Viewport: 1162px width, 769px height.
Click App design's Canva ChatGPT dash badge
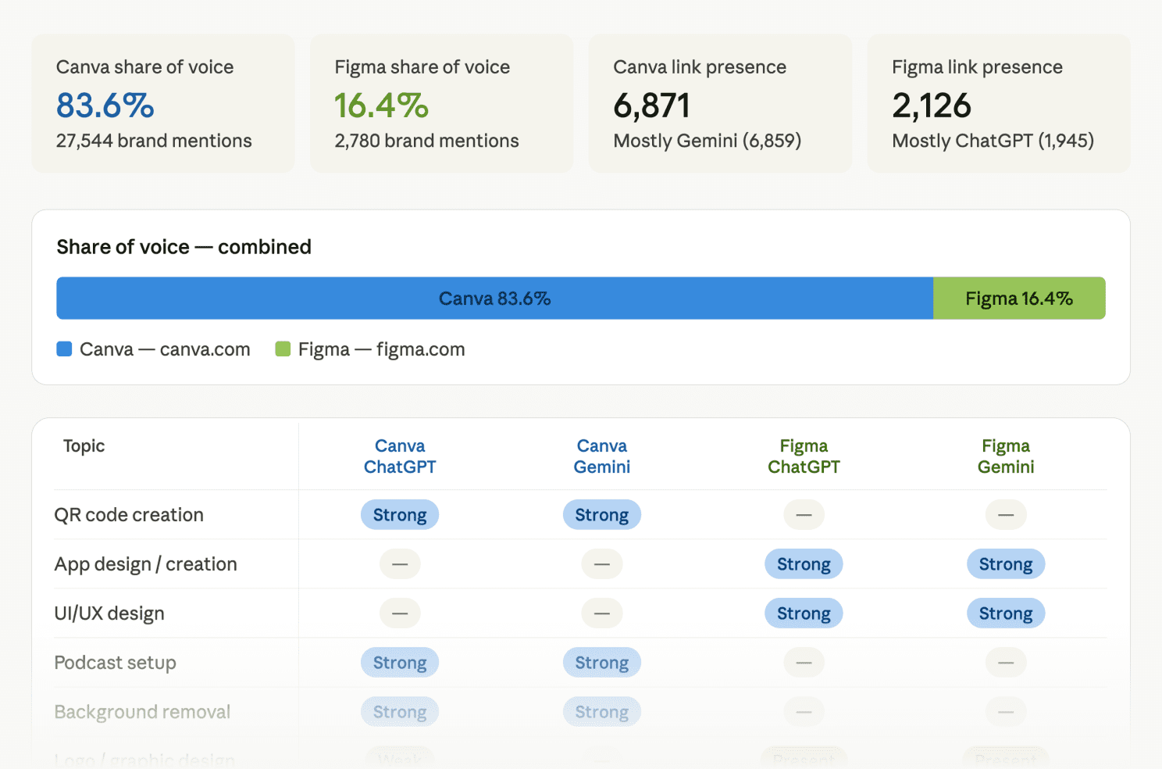[400, 564]
